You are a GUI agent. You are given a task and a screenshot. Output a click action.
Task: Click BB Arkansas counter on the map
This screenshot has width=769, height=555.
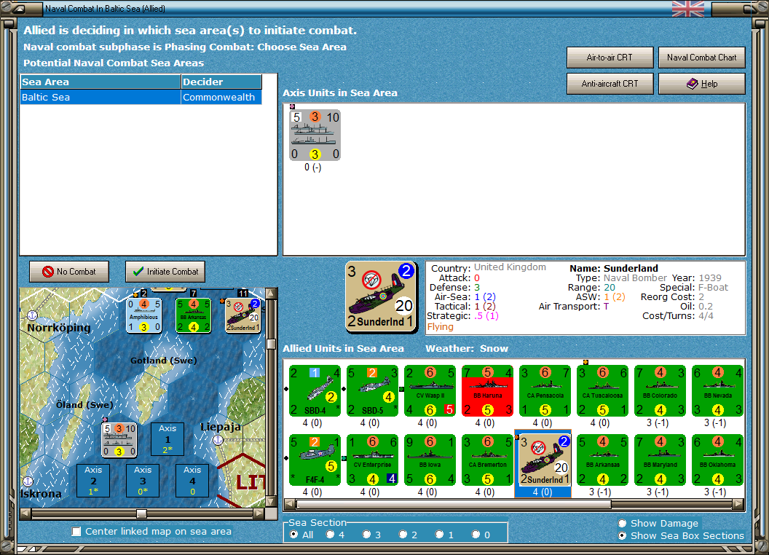[x=193, y=315]
